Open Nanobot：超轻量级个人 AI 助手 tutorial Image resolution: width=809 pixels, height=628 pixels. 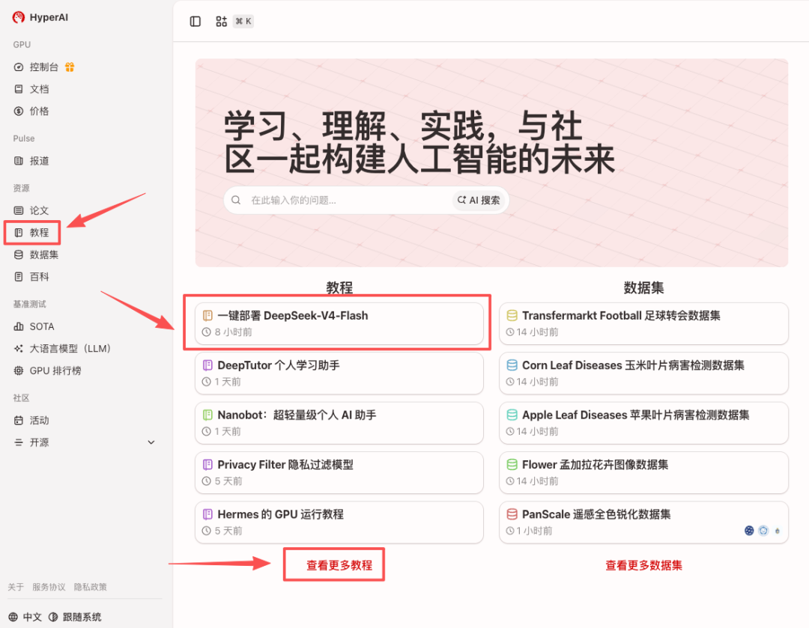tap(339, 423)
